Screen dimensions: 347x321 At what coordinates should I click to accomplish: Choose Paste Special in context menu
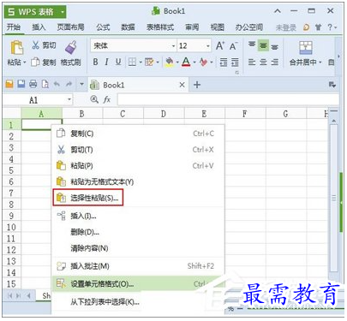(138, 198)
